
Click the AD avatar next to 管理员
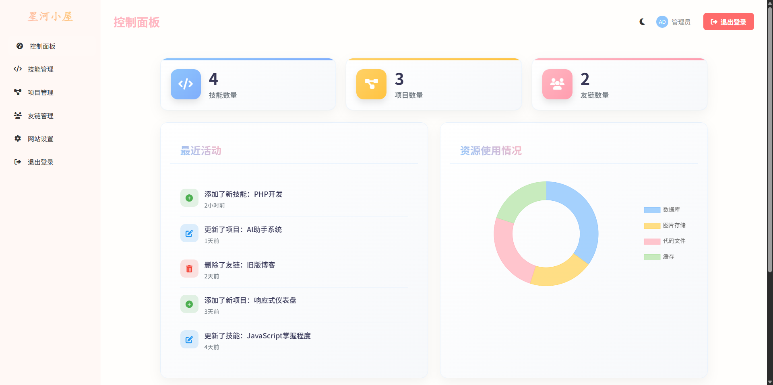tap(662, 22)
